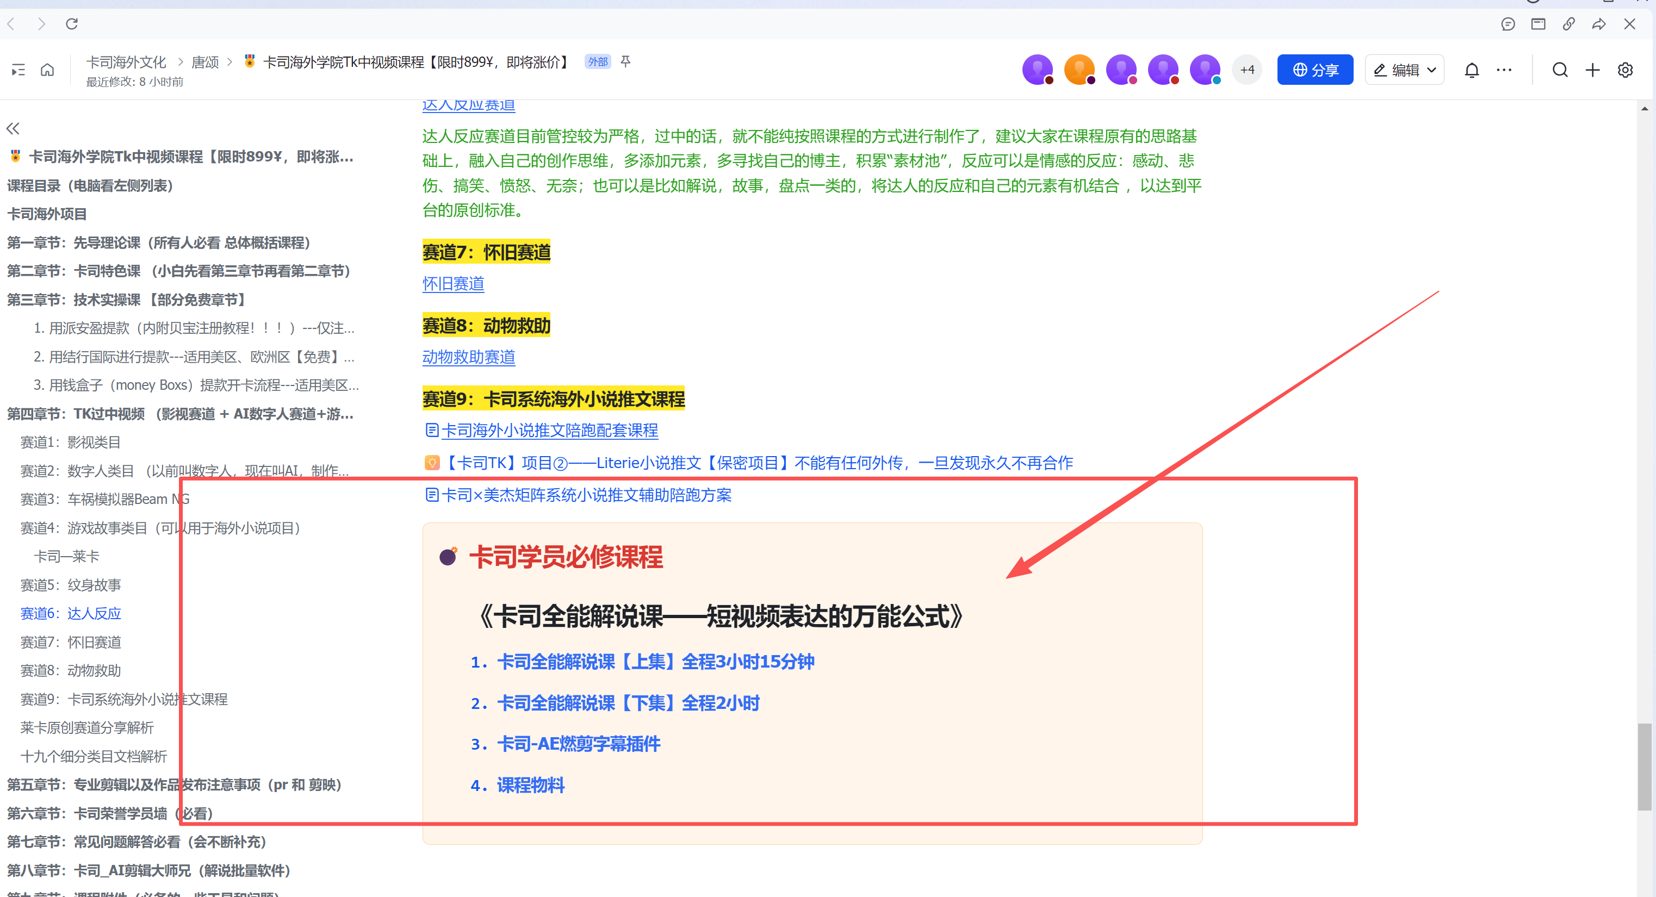Open the more options ellipsis
This screenshot has width=1656, height=897.
(1504, 70)
